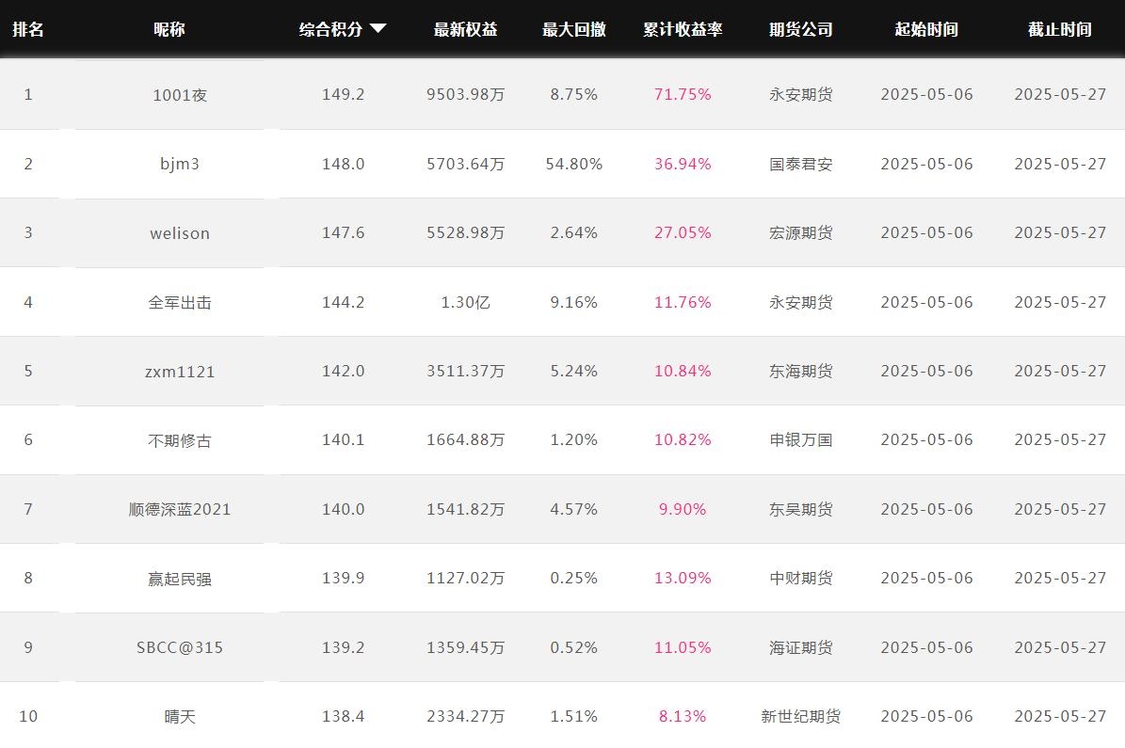The image size is (1125, 748).
Task: Select score value 149.2
Action: click(343, 95)
